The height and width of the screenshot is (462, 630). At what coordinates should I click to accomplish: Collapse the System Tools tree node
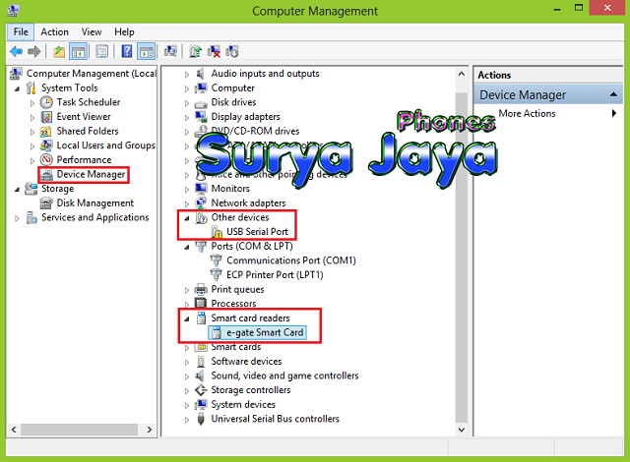[17, 88]
